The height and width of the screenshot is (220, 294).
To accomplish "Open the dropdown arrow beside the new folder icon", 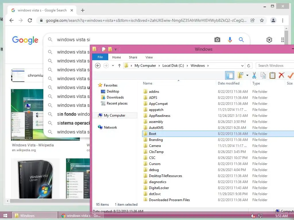I will point(247,75).
